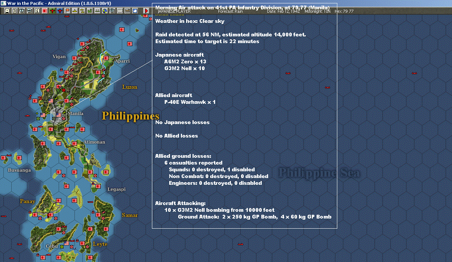Click the 'Aparri' map label
This screenshot has height=262, width=452.
click(x=122, y=61)
